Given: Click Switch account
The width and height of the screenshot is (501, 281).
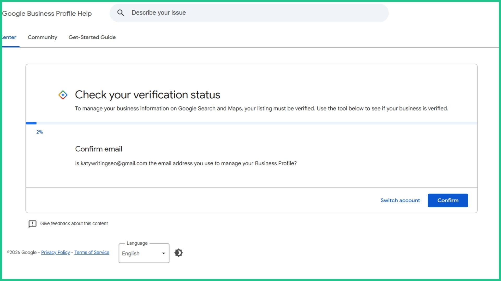Looking at the screenshot, I should tap(400, 200).
